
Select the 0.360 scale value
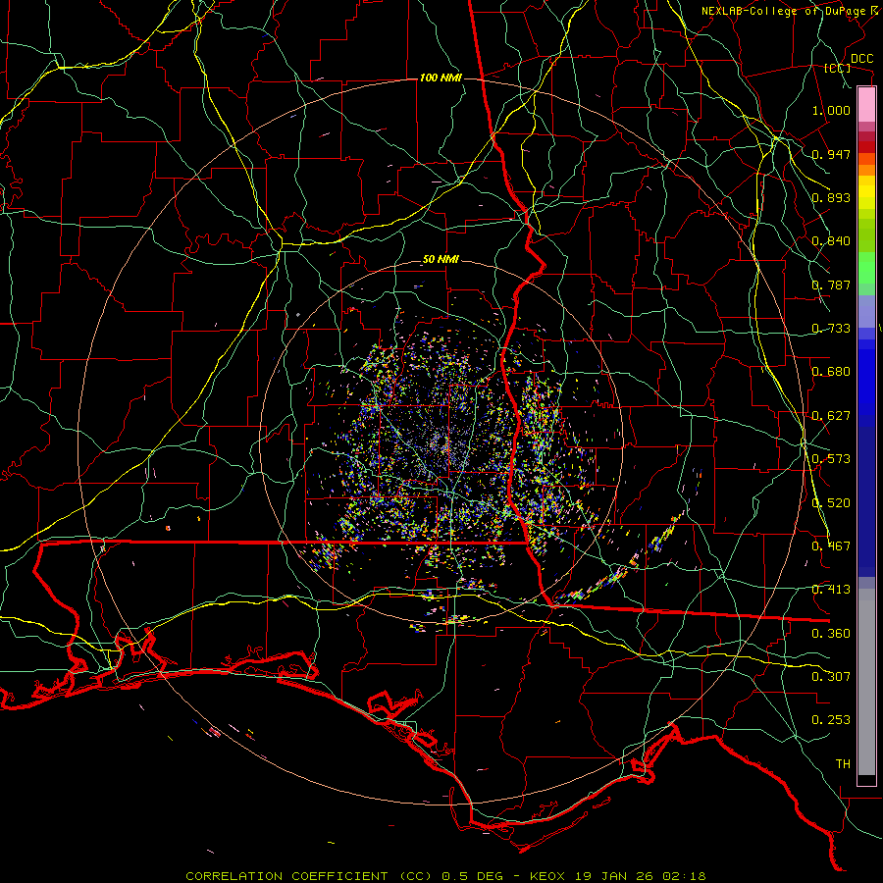831,634
